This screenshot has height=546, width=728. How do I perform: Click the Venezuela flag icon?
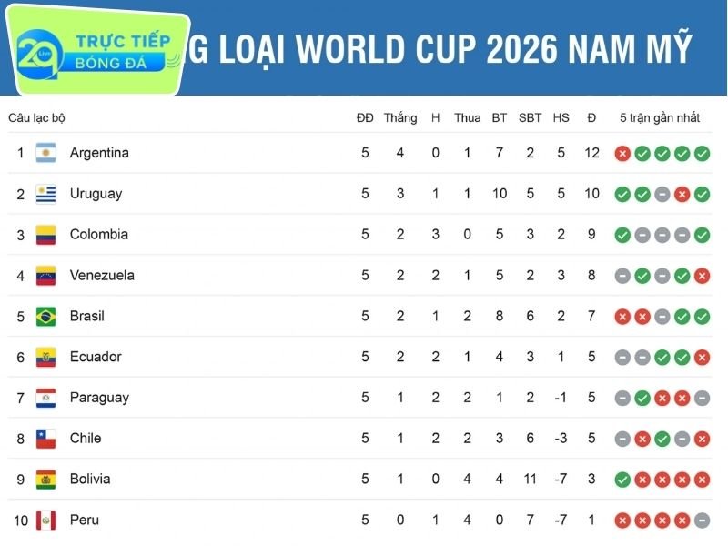46,275
